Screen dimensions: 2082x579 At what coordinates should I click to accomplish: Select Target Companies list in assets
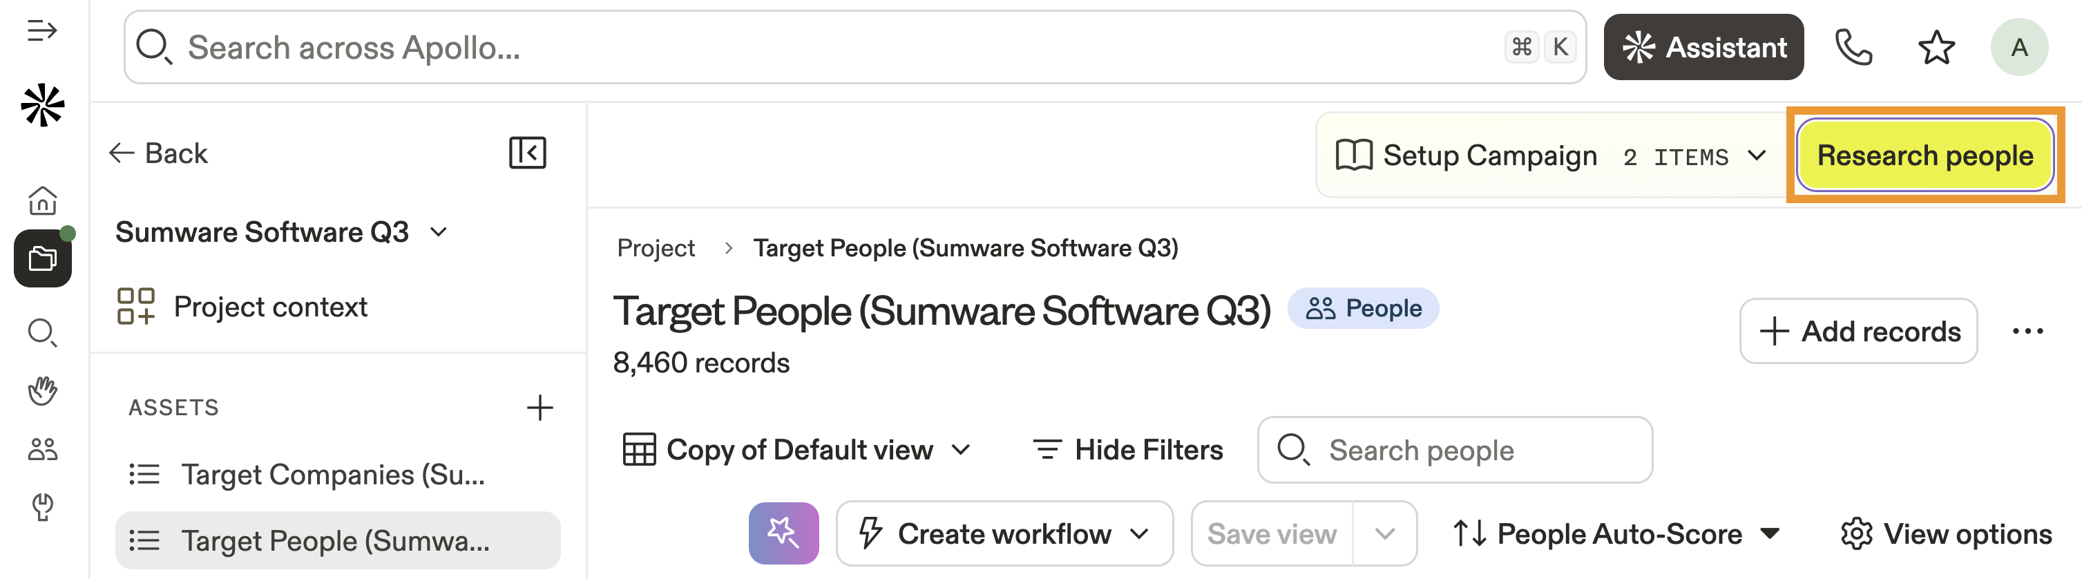[x=332, y=475]
